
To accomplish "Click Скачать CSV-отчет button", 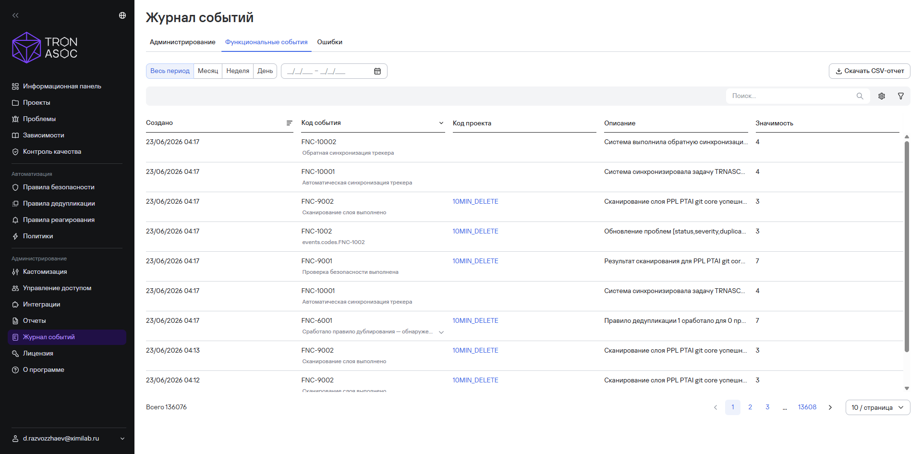I will pyautogui.click(x=870, y=71).
